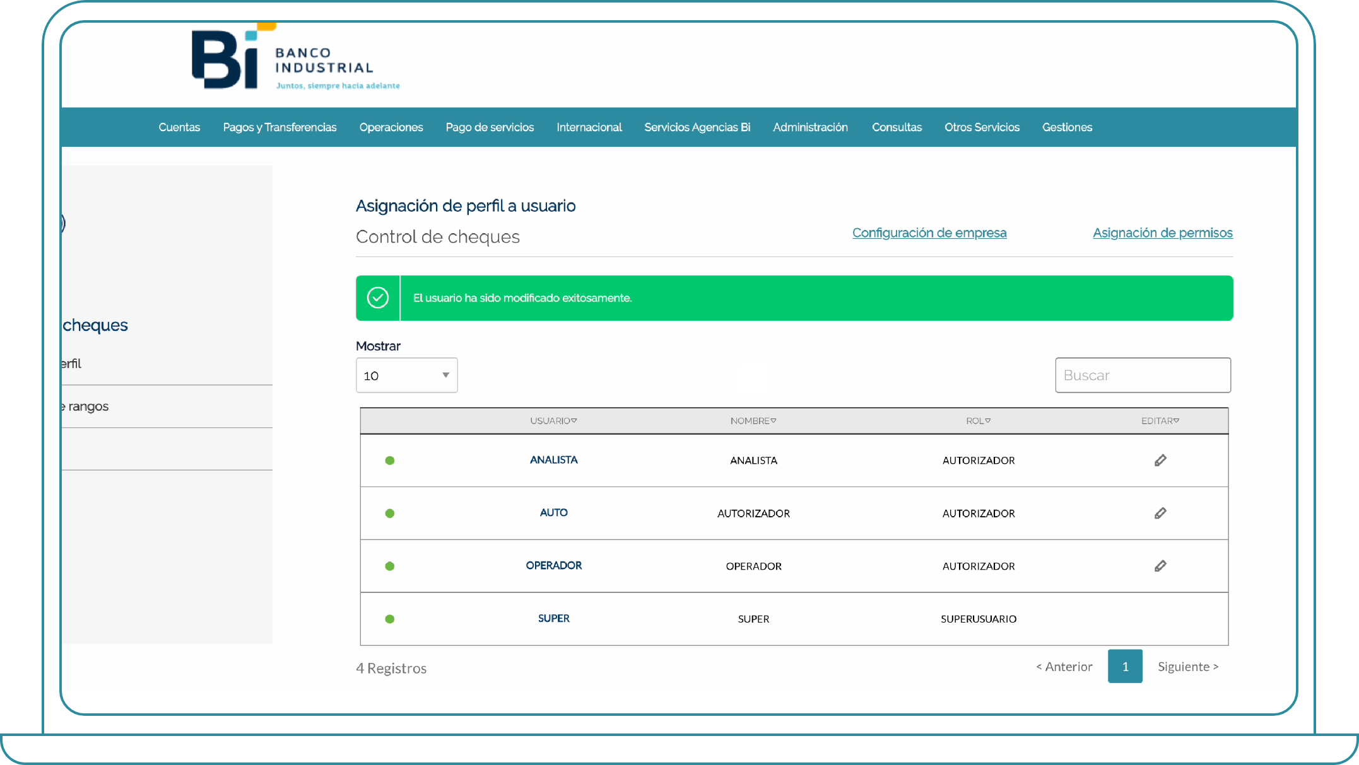Follow the Asignación de permisos link
The width and height of the screenshot is (1359, 765).
[x=1163, y=233]
